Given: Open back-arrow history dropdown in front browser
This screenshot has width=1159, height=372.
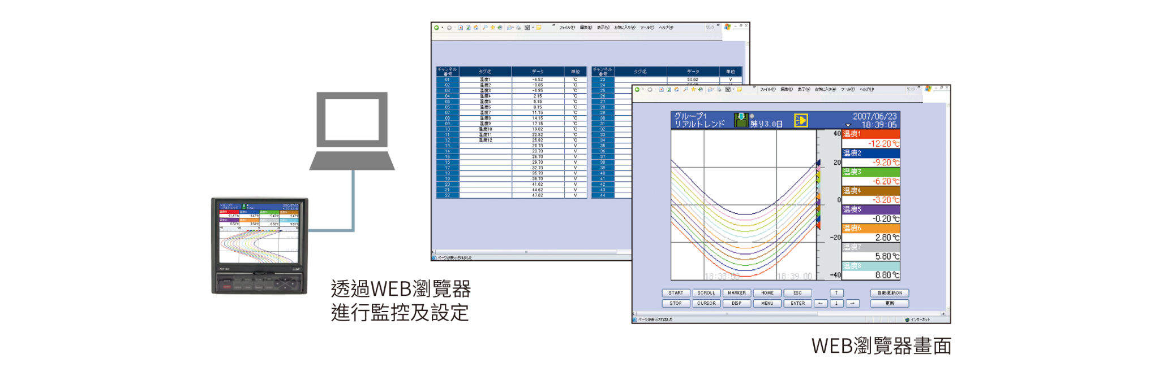Looking at the screenshot, I should point(643,89).
